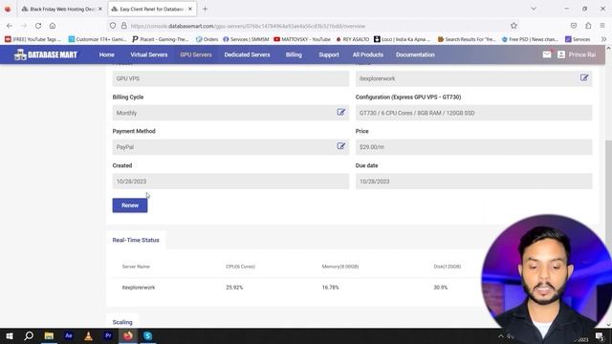The height and width of the screenshot is (344, 612).
Task: Expand the list all tabs chevron
Action: (534, 9)
